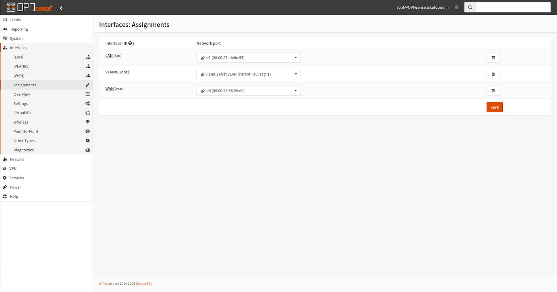
Task: Click the Network port column header
Action: coord(209,44)
